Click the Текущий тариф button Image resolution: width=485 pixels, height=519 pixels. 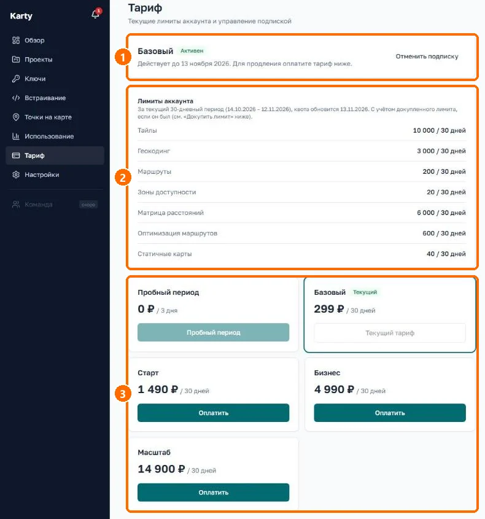[390, 333]
